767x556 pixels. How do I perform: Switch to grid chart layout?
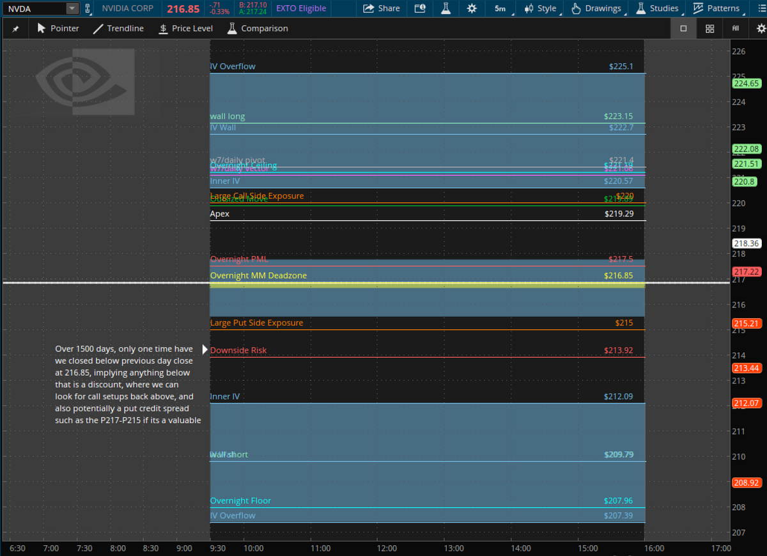click(x=709, y=28)
